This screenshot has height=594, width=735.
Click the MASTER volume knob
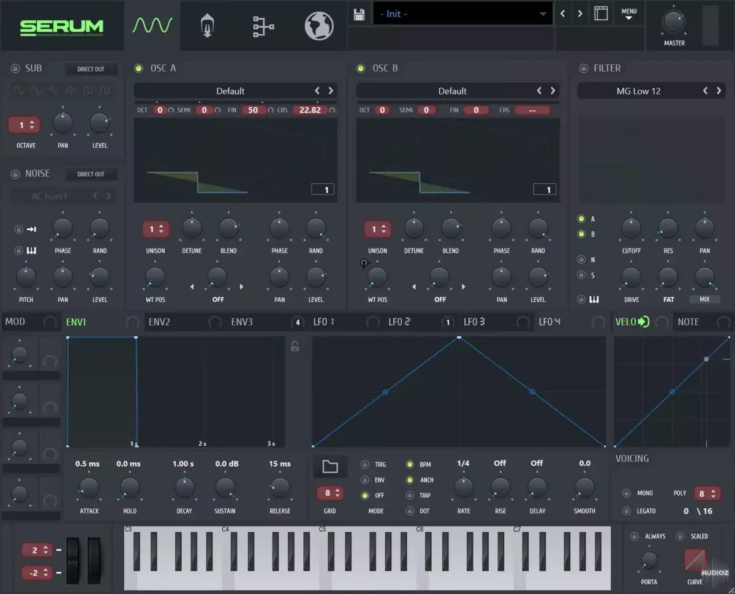(x=674, y=21)
